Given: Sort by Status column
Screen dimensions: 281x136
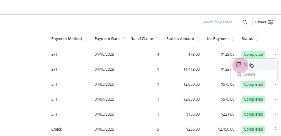Looking at the screenshot, I should 257,39.
